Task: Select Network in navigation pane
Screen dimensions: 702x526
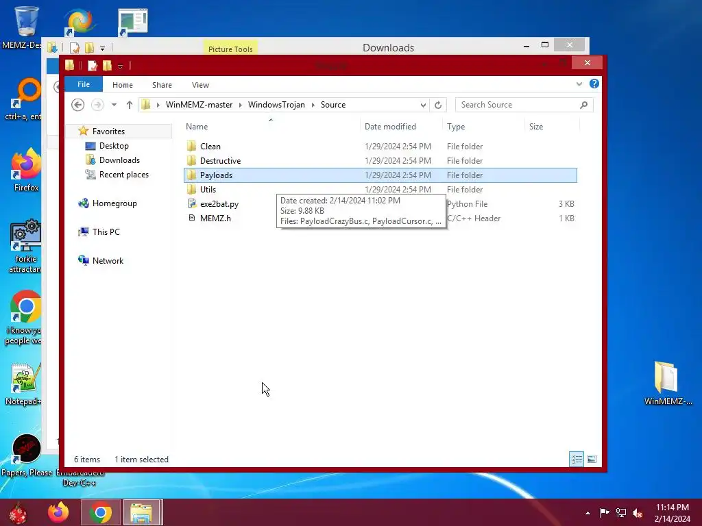Action: point(108,261)
